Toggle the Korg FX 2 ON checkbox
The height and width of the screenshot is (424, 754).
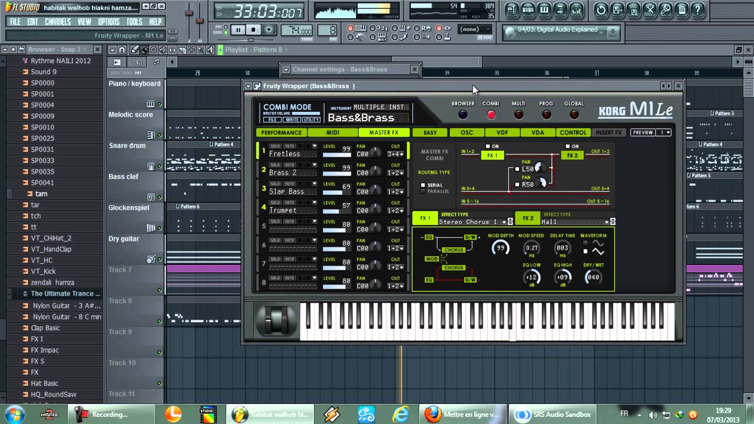click(568, 147)
